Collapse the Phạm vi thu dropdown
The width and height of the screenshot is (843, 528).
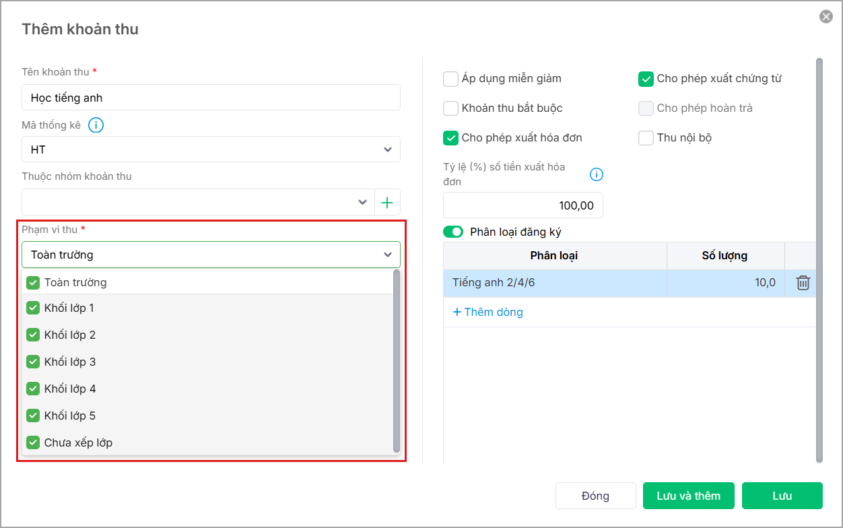pyautogui.click(x=387, y=255)
